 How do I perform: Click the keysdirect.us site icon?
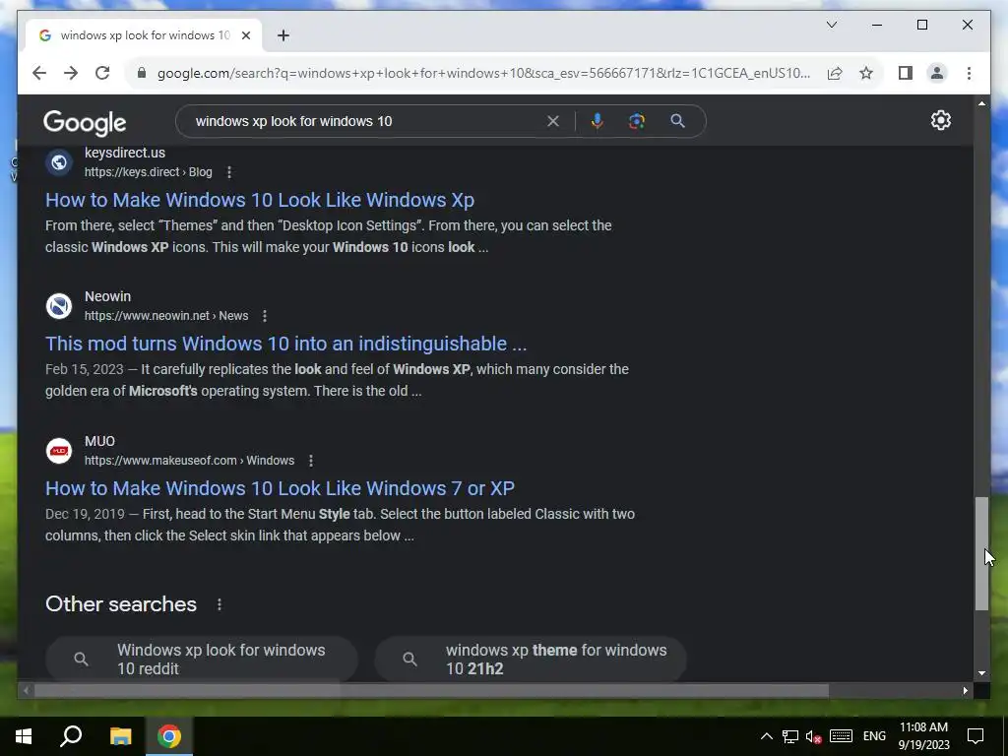(58, 162)
